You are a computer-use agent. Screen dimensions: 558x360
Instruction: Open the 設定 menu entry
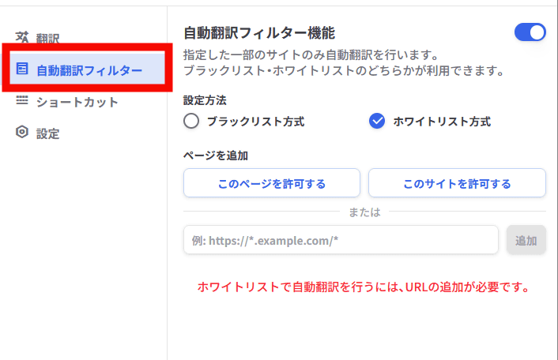click(x=48, y=133)
